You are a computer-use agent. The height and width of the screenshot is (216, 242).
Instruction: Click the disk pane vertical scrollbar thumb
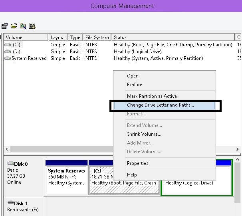tap(237, 182)
